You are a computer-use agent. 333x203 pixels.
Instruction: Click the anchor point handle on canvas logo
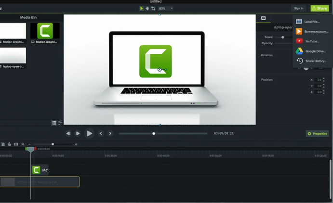(x=160, y=69)
